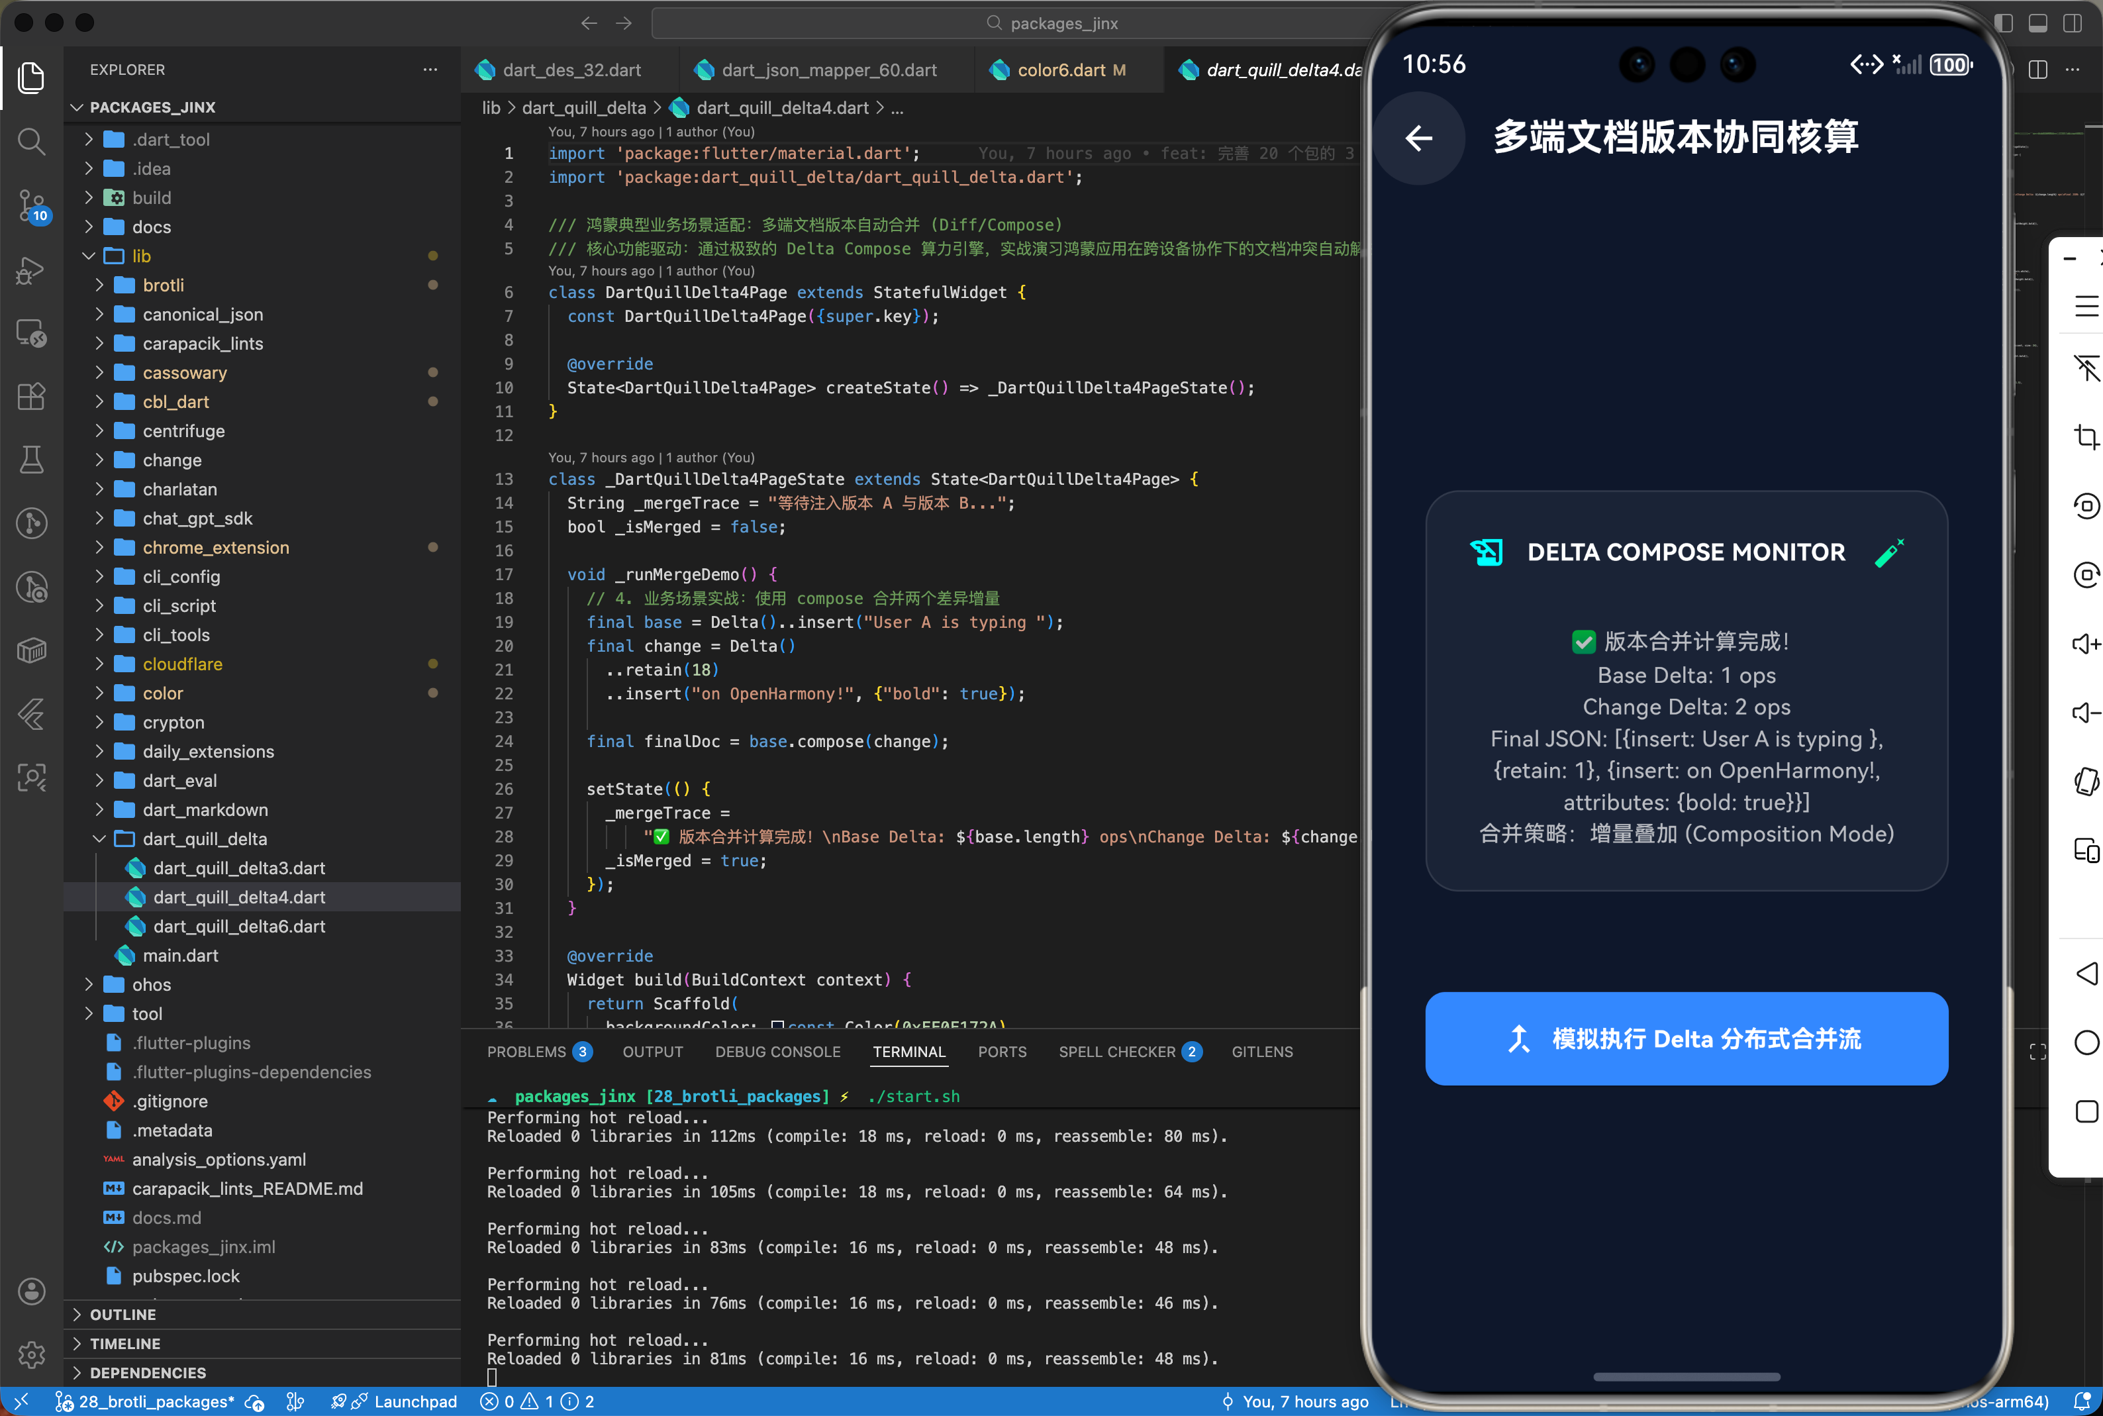The image size is (2103, 1416).
Task: Click the emulator back arrow button
Action: click(1419, 138)
